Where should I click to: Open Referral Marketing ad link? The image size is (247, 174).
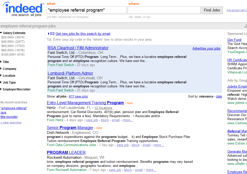point(237,131)
